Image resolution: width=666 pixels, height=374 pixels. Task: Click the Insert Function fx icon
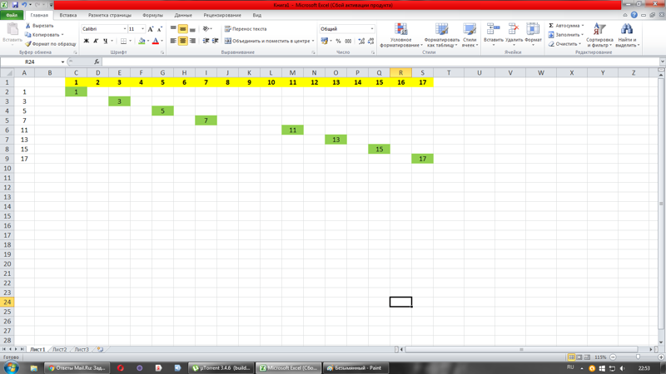[97, 62]
